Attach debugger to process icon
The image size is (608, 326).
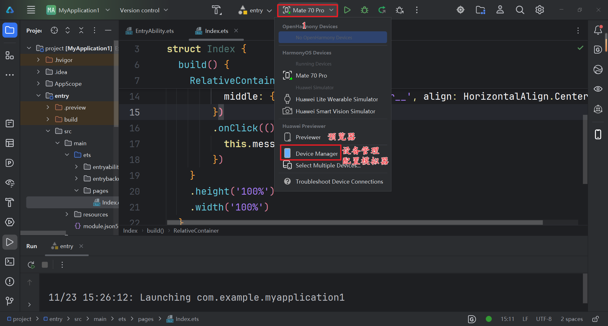coord(400,10)
